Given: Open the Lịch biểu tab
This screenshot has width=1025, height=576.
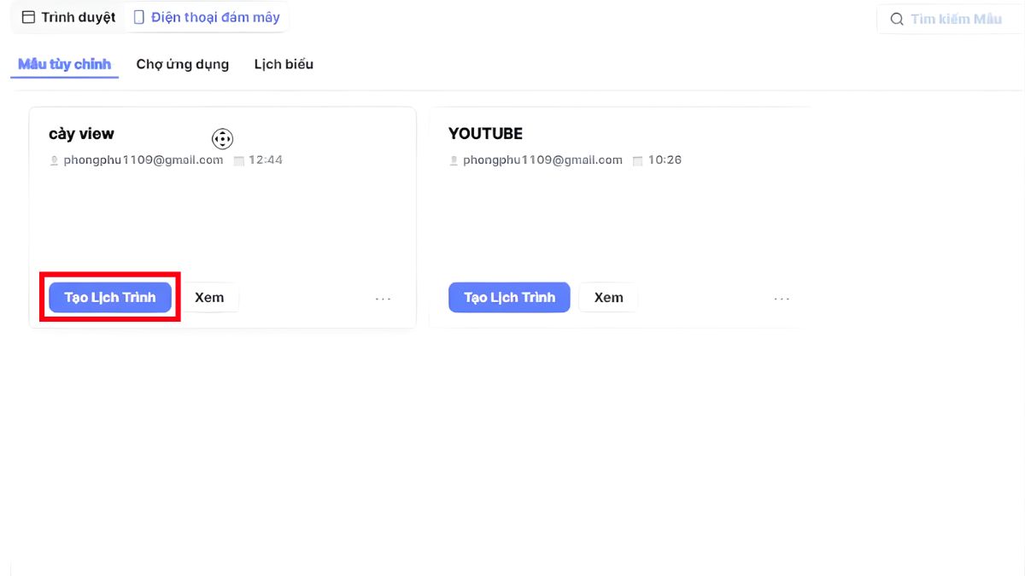Looking at the screenshot, I should point(284,64).
